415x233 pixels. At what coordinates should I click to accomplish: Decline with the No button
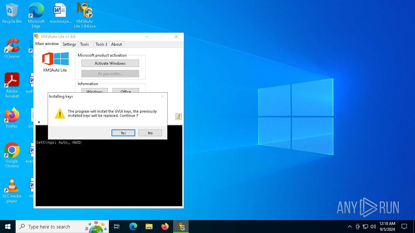click(150, 133)
